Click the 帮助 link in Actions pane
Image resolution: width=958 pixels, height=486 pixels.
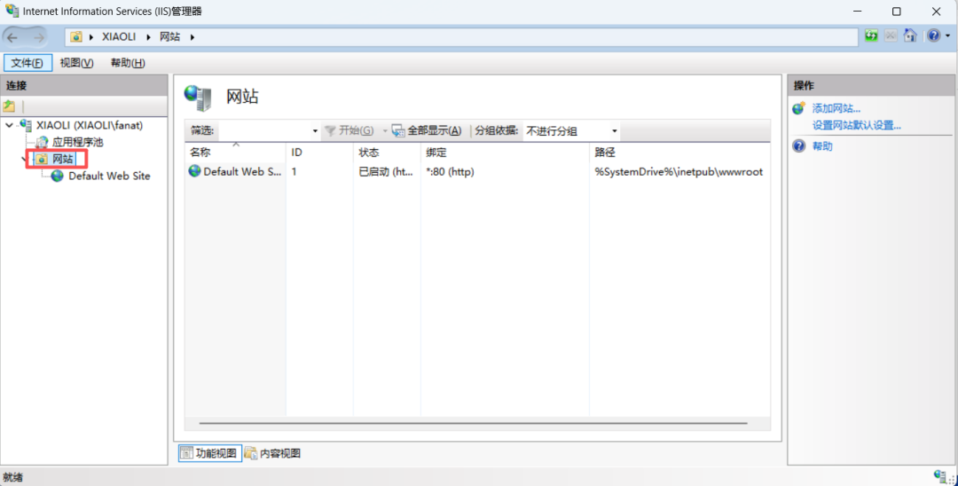point(821,146)
